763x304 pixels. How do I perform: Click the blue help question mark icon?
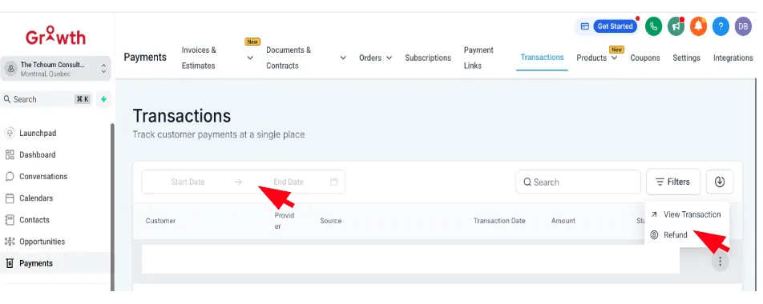point(721,26)
